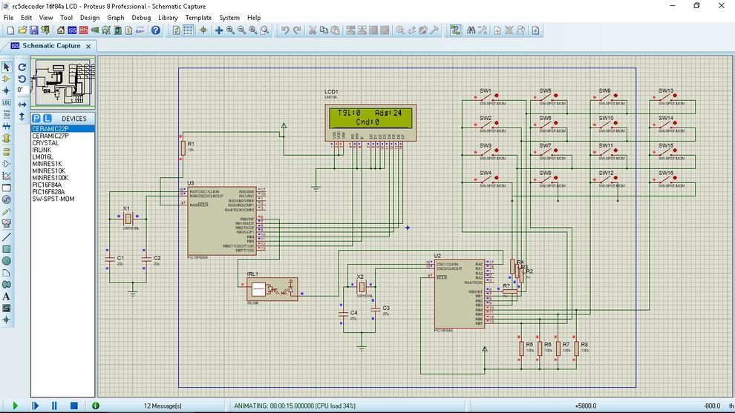
Task: Select the Buses mode tool
Action: [x=7, y=126]
